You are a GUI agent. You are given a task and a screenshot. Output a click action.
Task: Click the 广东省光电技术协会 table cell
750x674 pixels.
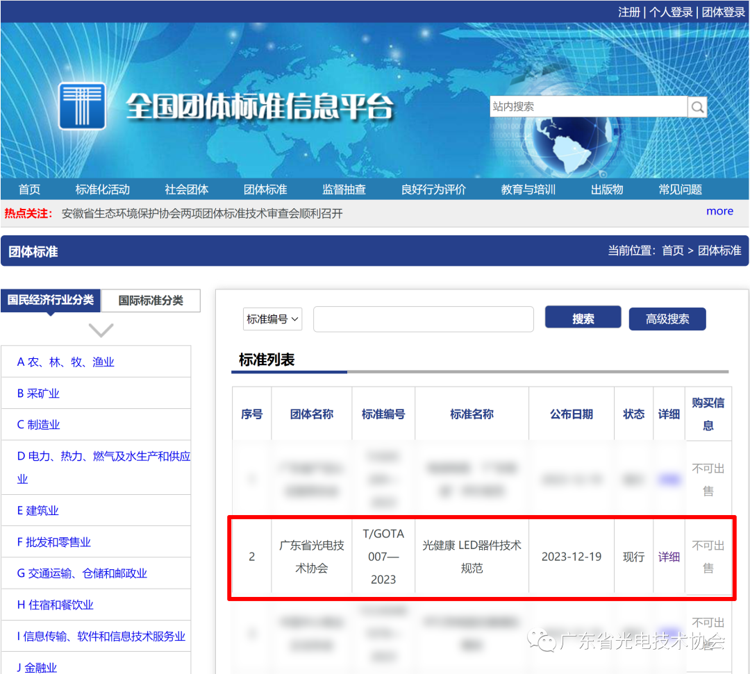pyautogui.click(x=311, y=557)
